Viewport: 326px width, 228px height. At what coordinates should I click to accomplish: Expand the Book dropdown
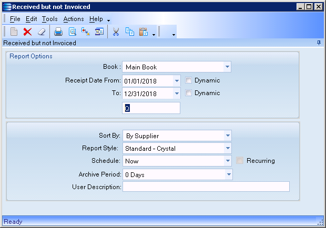(227, 67)
